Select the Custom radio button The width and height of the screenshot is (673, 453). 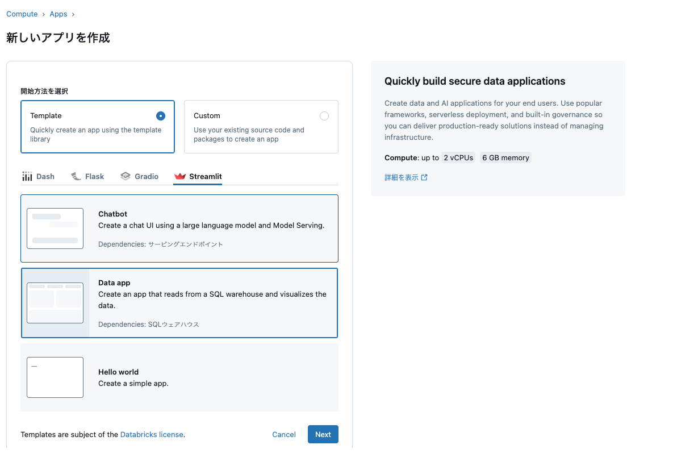tap(324, 116)
